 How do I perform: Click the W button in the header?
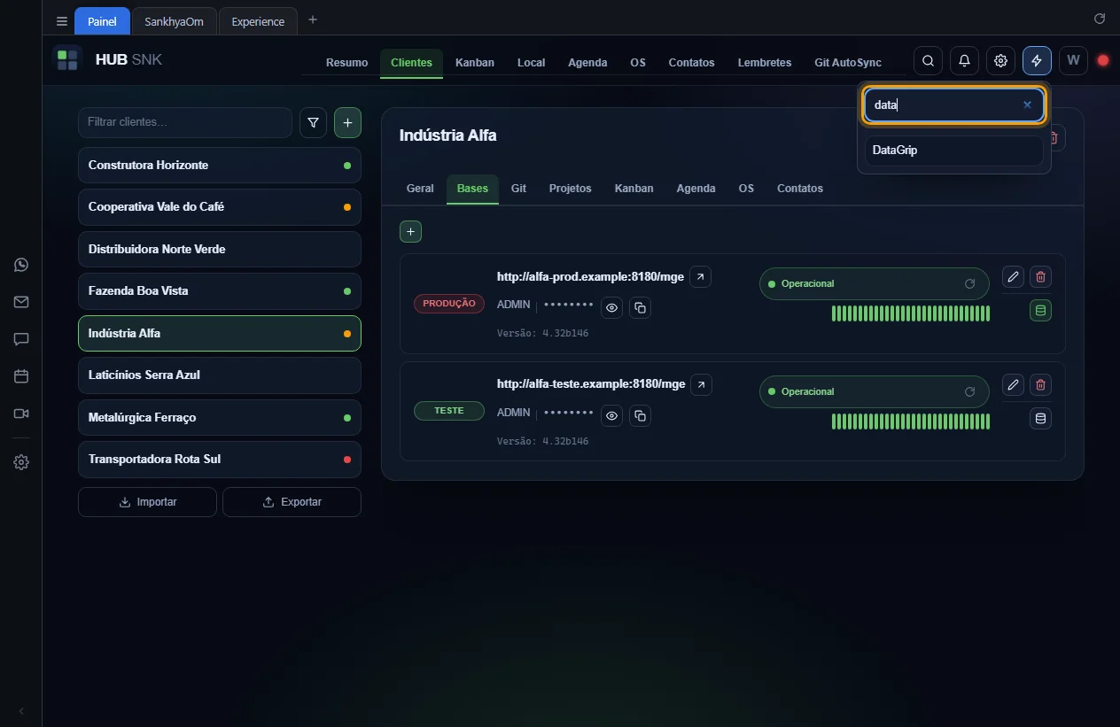pyautogui.click(x=1073, y=61)
